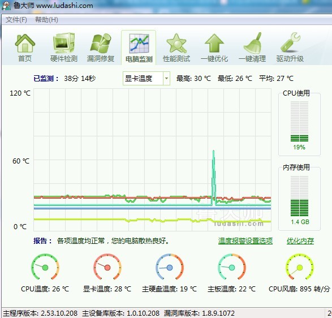
Task: Switch to the 电脑监测 tab
Action: [x=139, y=48]
